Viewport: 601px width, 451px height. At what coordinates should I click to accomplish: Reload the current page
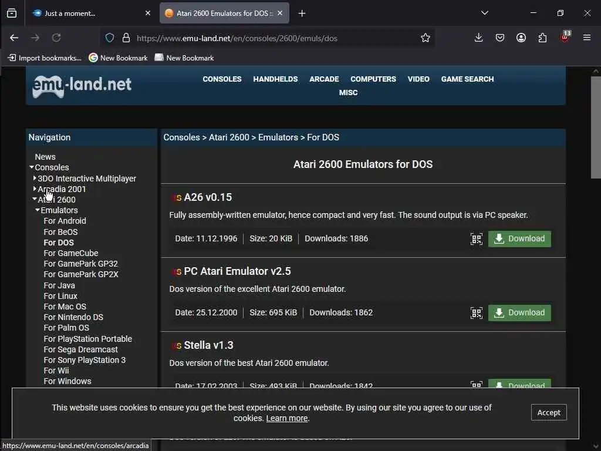coord(56,38)
